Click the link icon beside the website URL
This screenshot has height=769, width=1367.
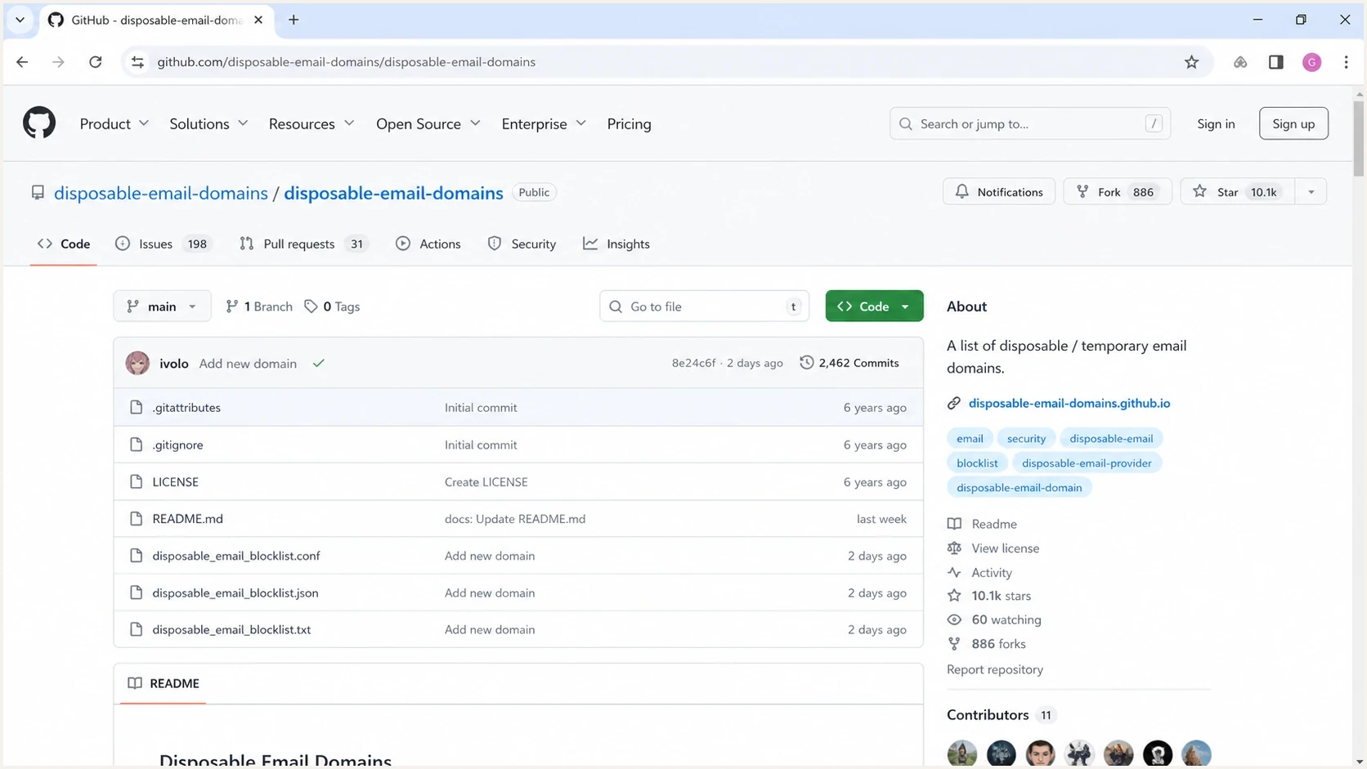coord(954,403)
